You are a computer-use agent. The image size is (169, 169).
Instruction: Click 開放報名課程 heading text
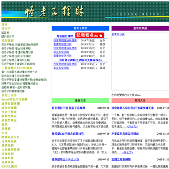(x=65, y=36)
